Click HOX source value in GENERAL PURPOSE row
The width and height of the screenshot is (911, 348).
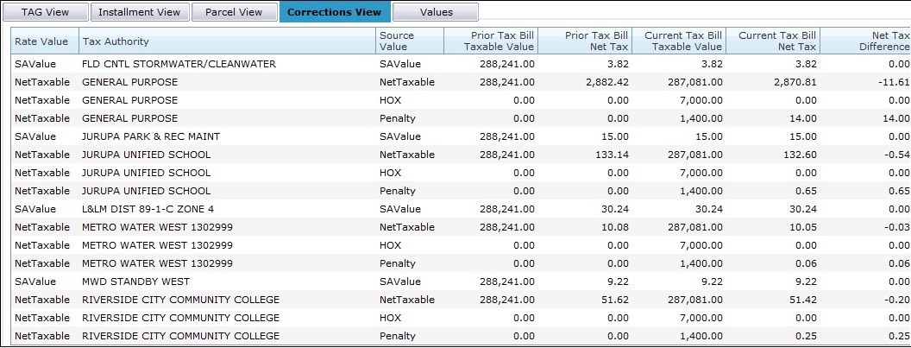391,100
